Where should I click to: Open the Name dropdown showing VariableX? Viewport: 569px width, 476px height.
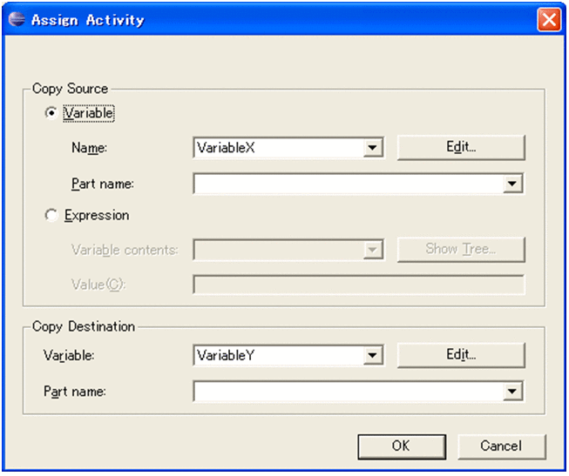[x=373, y=148]
